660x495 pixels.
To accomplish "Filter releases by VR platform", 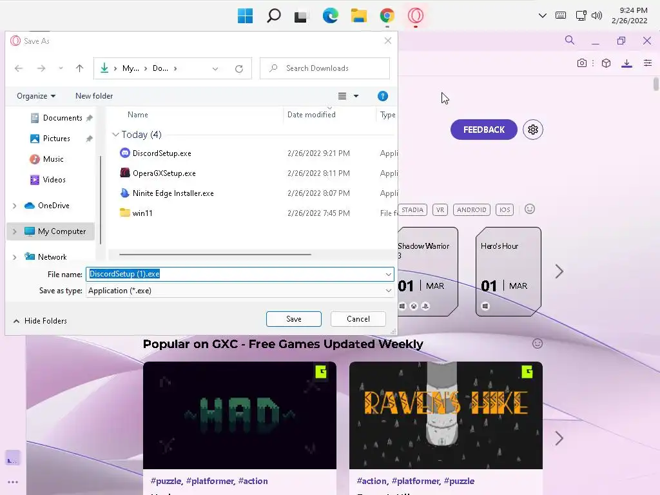I will [x=440, y=209].
